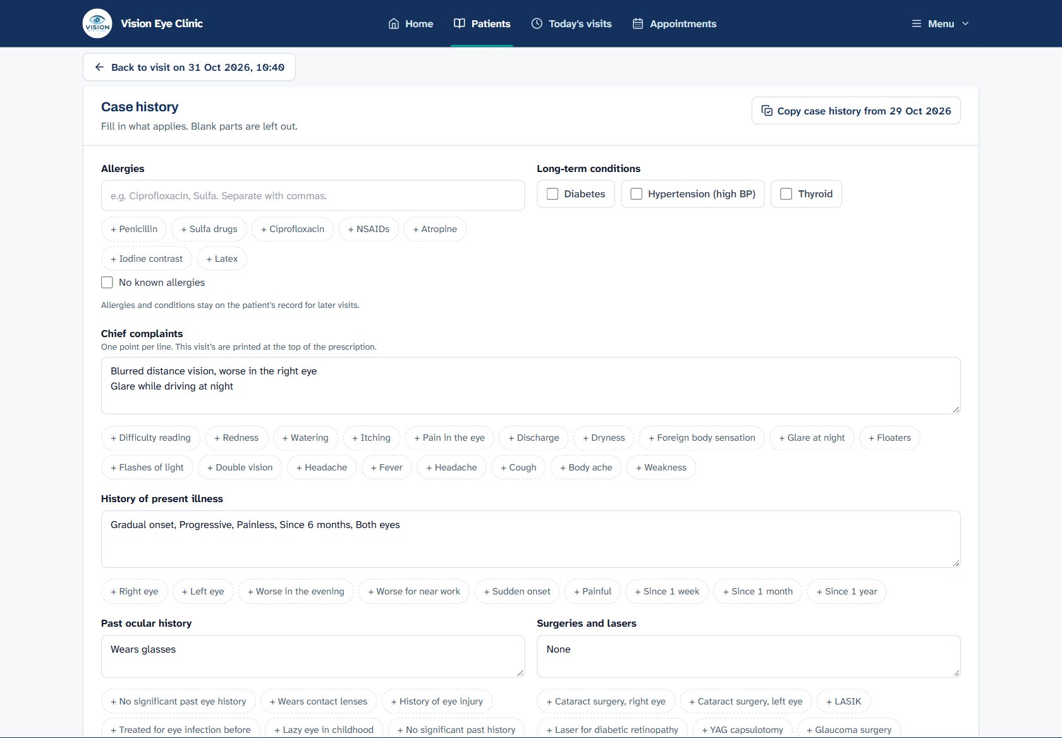Add Latex allergy chip
The height and width of the screenshot is (738, 1062).
coord(222,259)
